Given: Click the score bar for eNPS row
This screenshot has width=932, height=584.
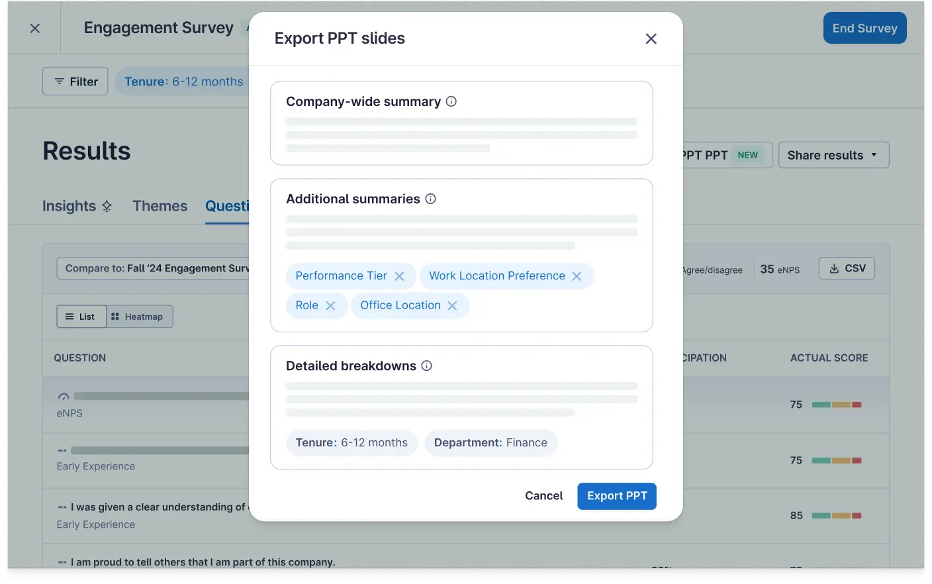Looking at the screenshot, I should pyautogui.click(x=837, y=405).
